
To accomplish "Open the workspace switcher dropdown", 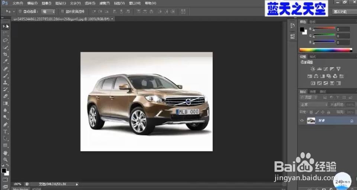I will pos(344,12).
